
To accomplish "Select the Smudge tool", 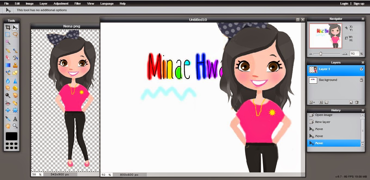I will 8,88.
